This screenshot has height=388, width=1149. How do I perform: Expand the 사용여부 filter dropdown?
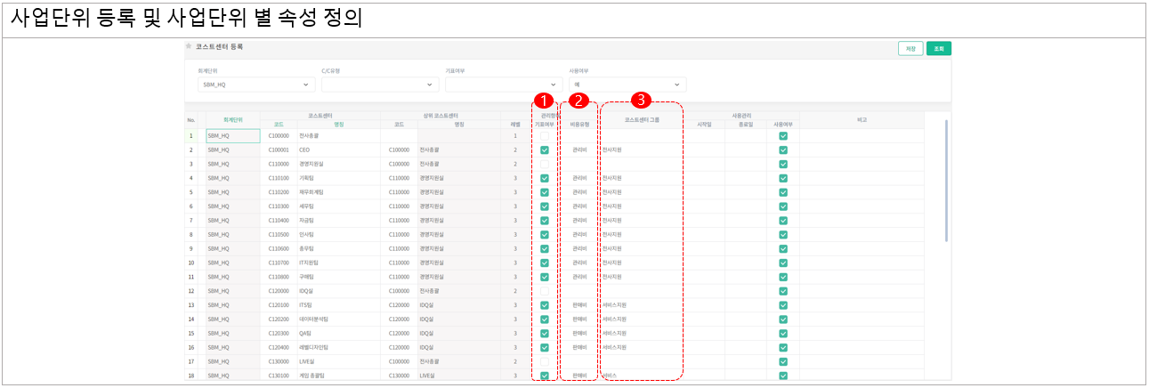pos(627,85)
